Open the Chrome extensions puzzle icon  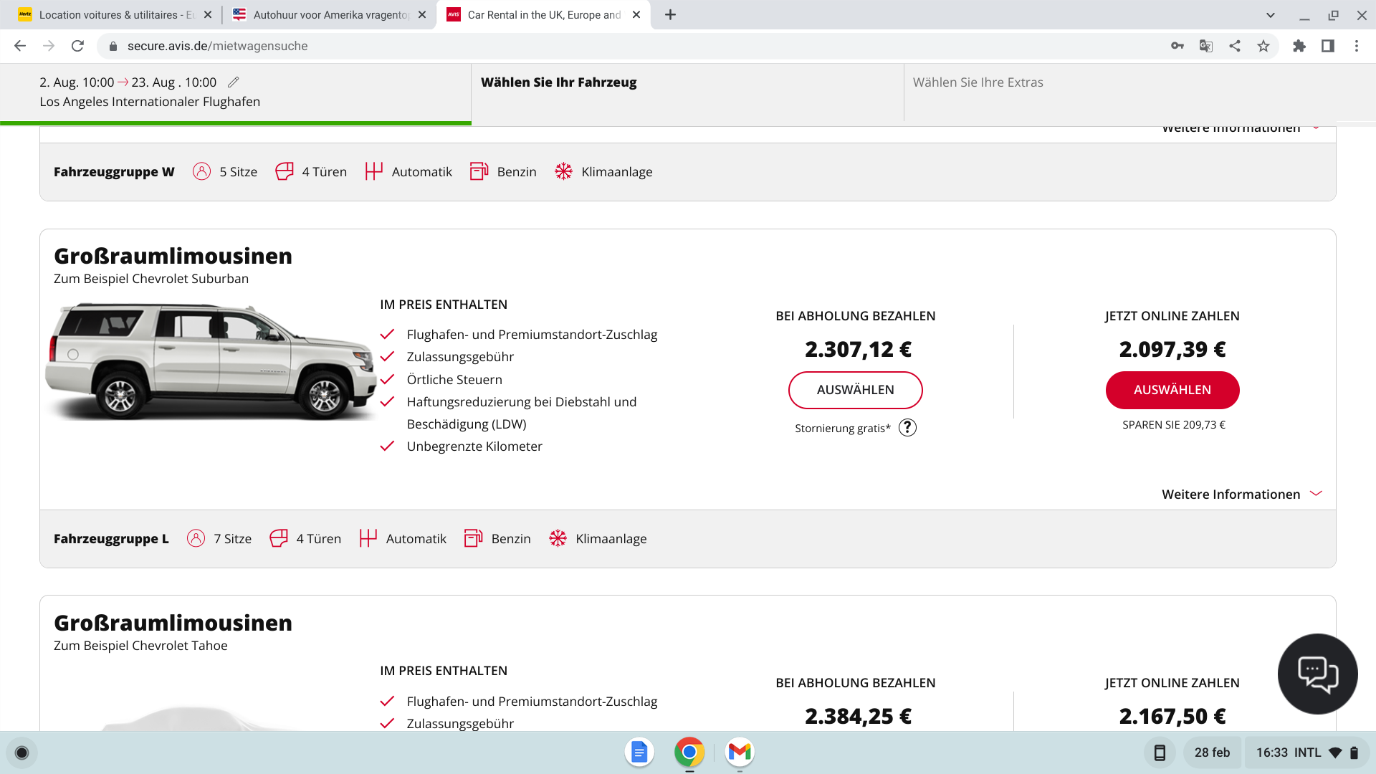click(x=1299, y=46)
